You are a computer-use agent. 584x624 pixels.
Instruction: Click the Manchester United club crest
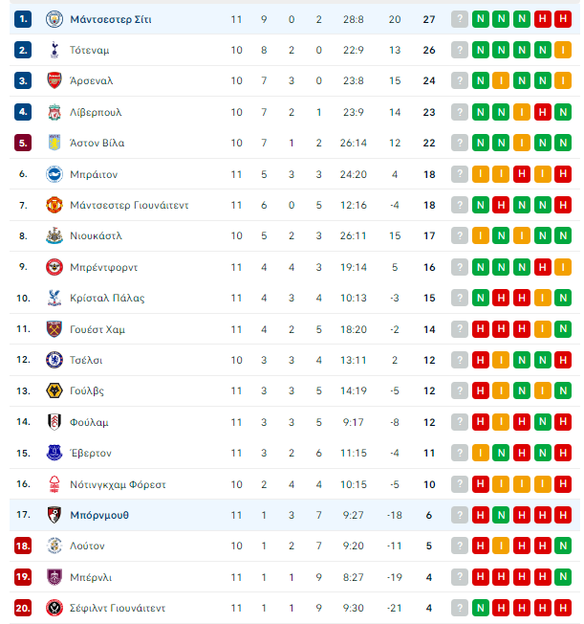tap(54, 205)
